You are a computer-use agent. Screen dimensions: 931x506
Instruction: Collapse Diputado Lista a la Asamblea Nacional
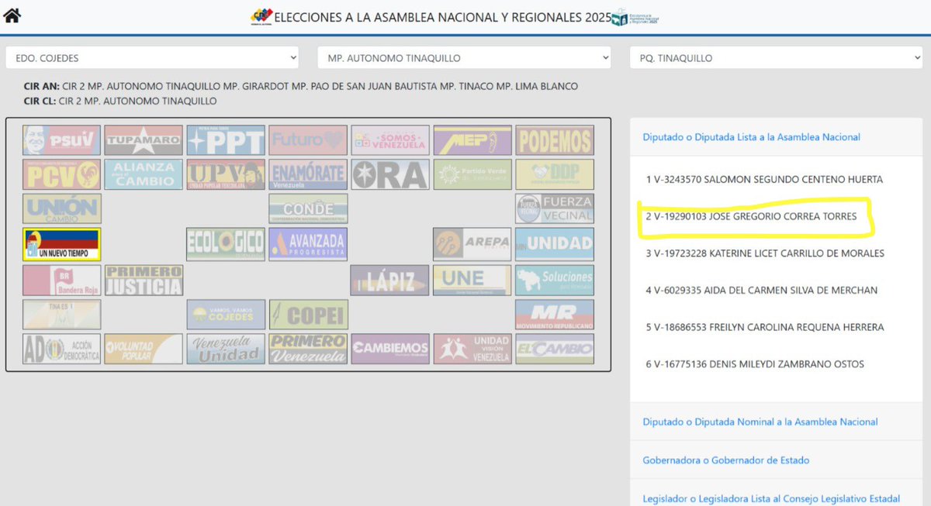coord(751,137)
